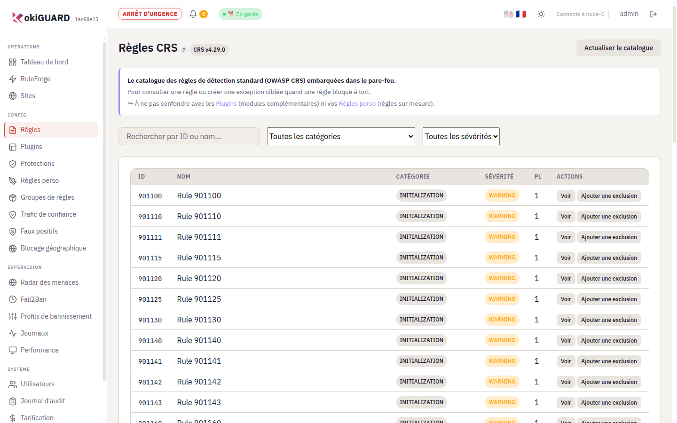Click the Performance monitor icon
The image size is (677, 423).
(x=13, y=350)
